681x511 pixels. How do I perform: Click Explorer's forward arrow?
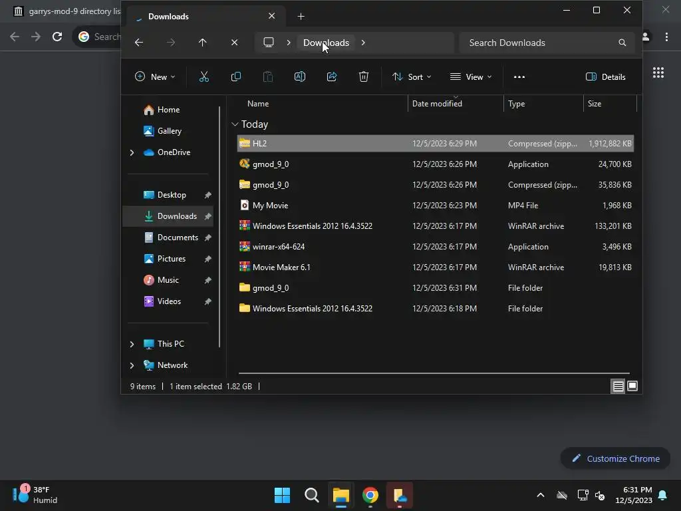click(171, 43)
